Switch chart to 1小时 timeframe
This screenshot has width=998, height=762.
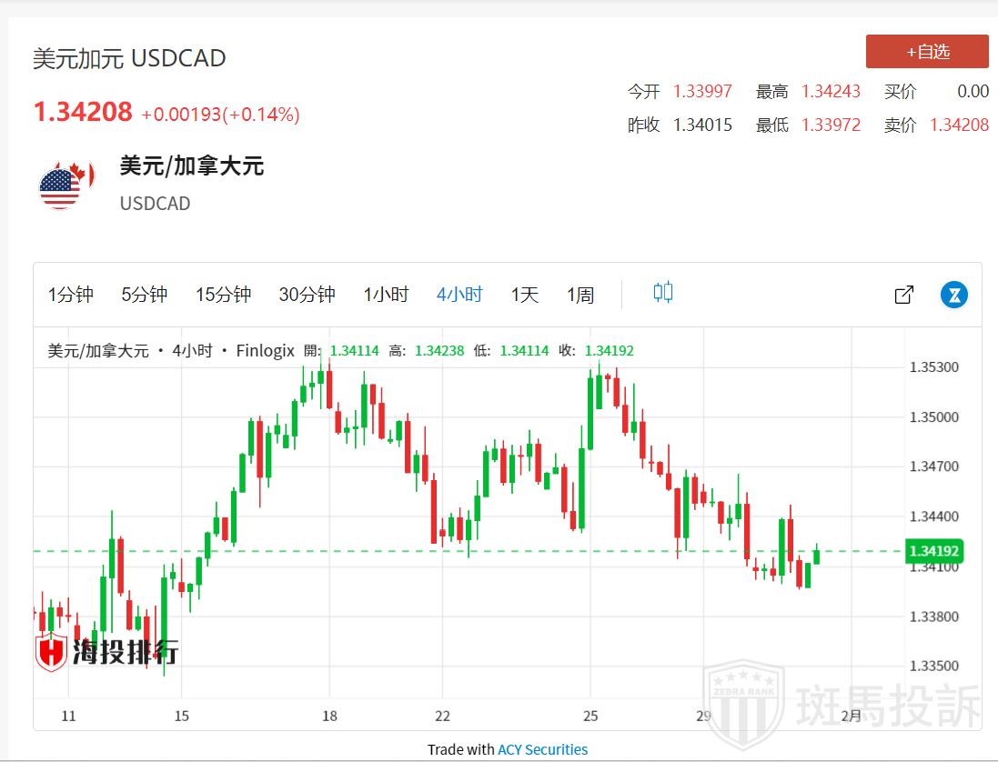[386, 295]
